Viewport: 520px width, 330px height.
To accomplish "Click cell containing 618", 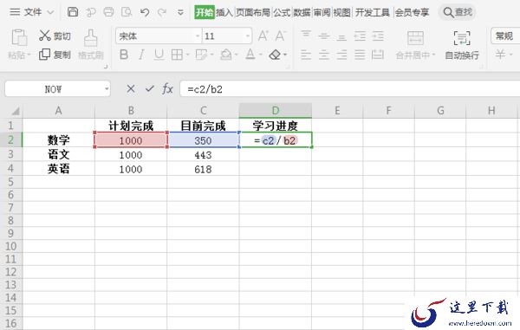I will (203, 169).
